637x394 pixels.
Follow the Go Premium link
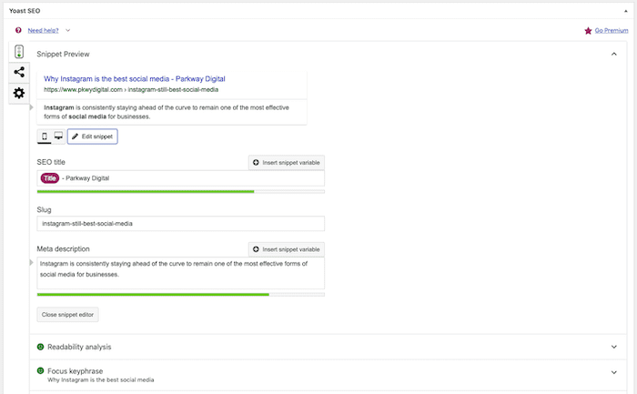click(612, 30)
